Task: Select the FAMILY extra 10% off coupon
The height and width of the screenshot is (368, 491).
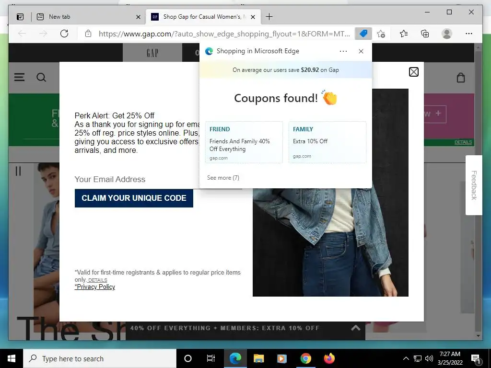Action: click(x=327, y=142)
